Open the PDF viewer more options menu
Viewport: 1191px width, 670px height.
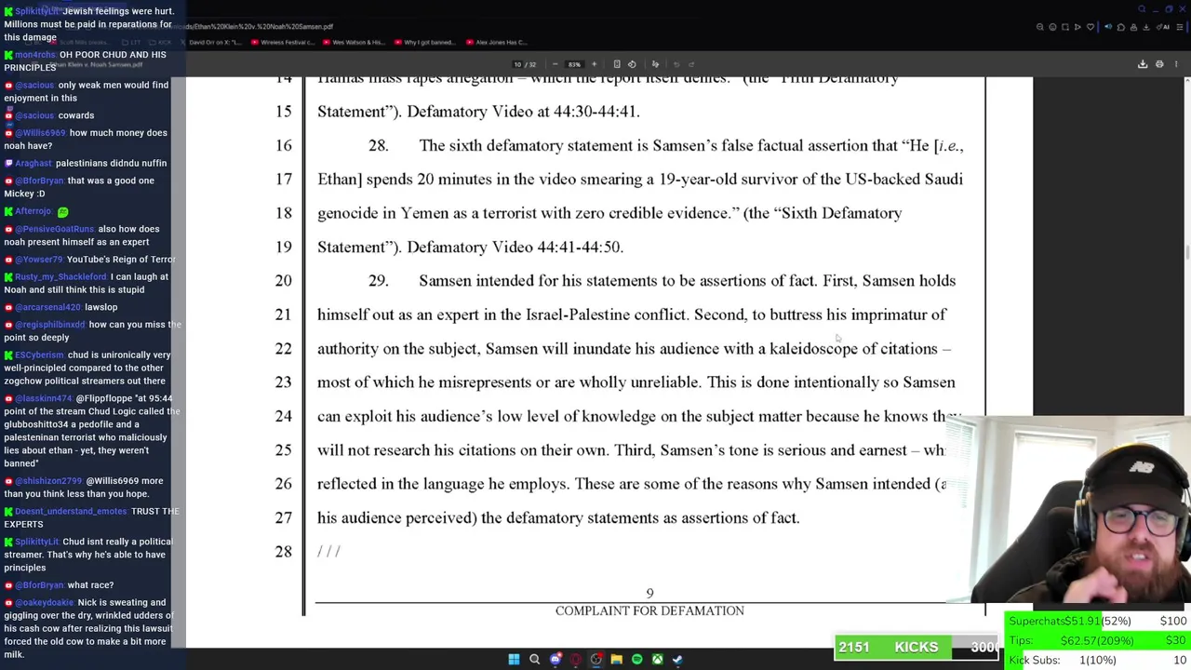coord(1176,64)
